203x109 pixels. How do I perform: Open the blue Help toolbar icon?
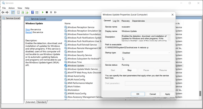[32, 12]
